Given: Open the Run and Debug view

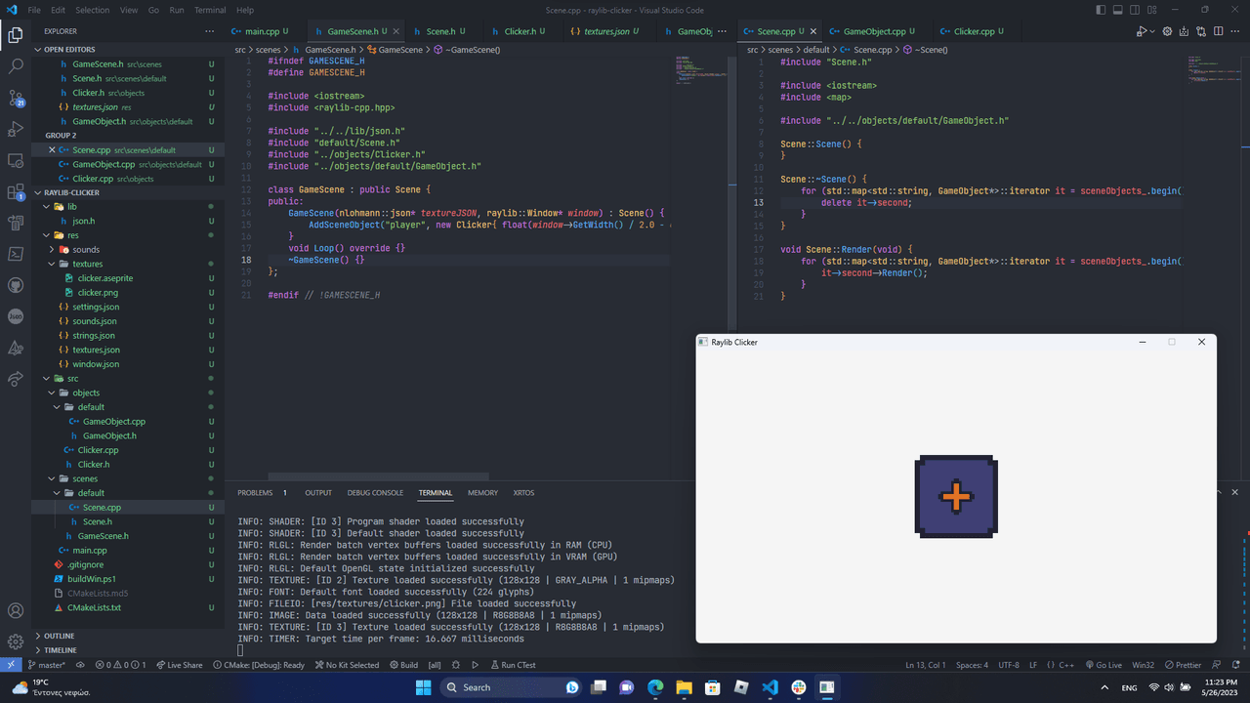Looking at the screenshot, I should 16,129.
